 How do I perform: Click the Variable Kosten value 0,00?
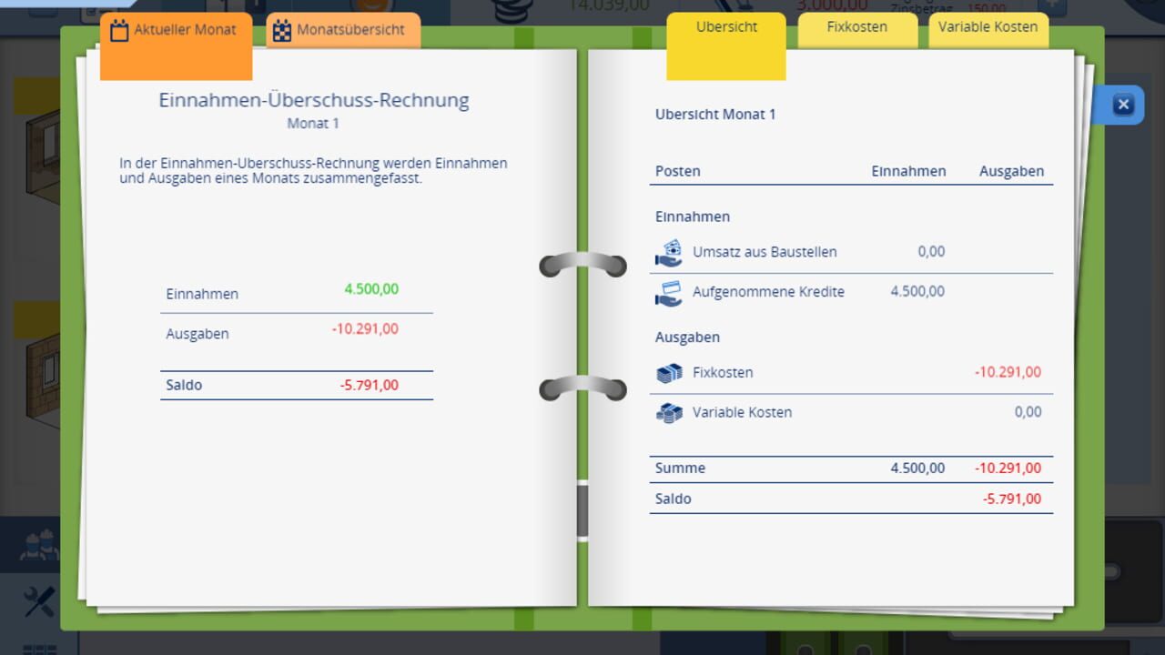pyautogui.click(x=1028, y=412)
